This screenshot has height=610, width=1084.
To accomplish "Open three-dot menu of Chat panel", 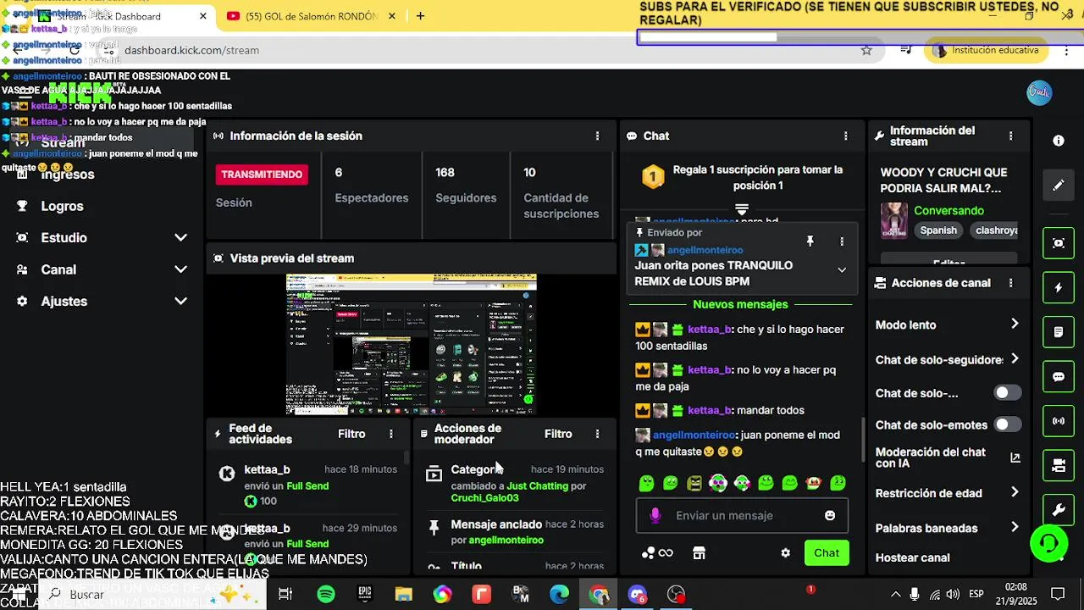I will 845,136.
